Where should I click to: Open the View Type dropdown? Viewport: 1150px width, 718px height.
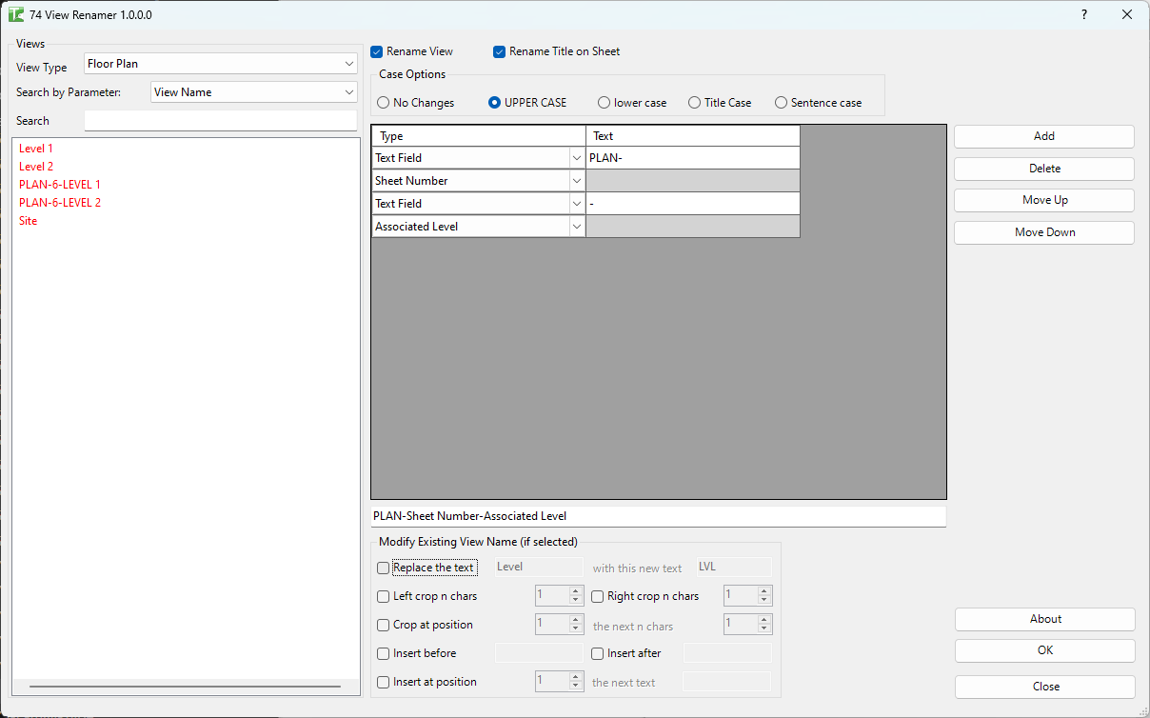[x=349, y=63]
